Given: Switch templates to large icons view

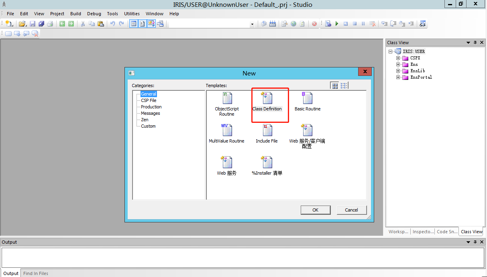Looking at the screenshot, I should [335, 86].
